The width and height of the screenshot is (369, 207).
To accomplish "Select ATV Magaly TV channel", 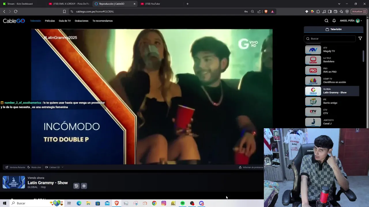I will pos(332,49).
